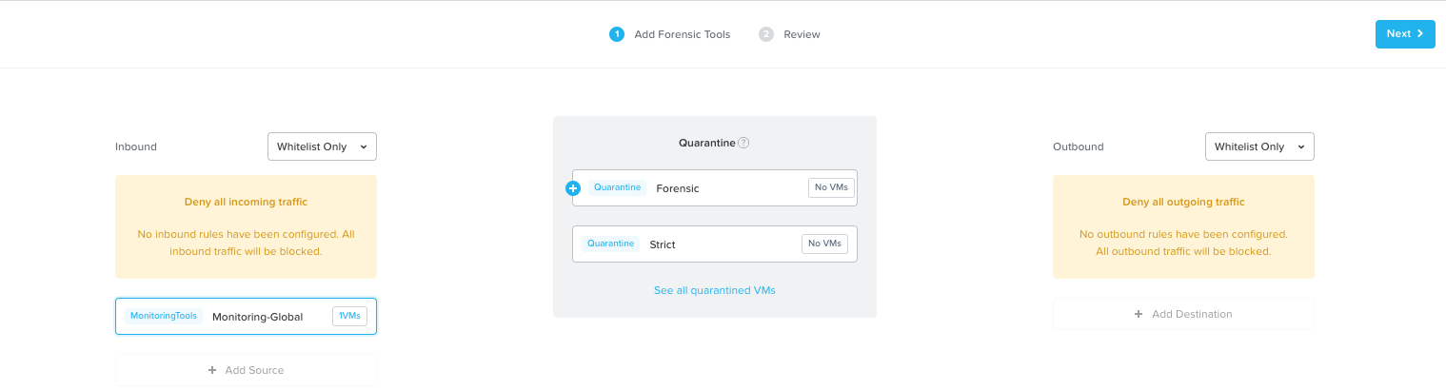Click Add Source button

click(x=246, y=370)
